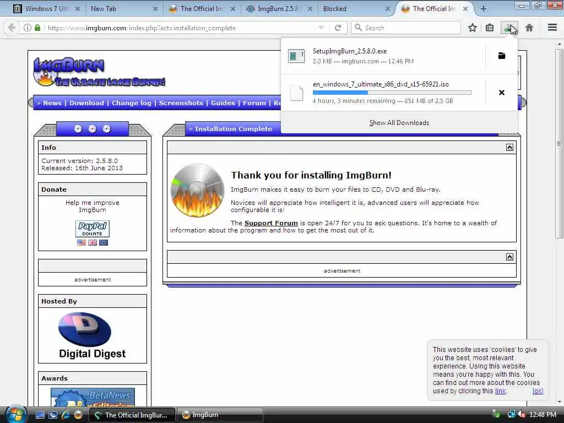Close the Blocked tab
This screenshot has width=564, height=423.
[387, 9]
